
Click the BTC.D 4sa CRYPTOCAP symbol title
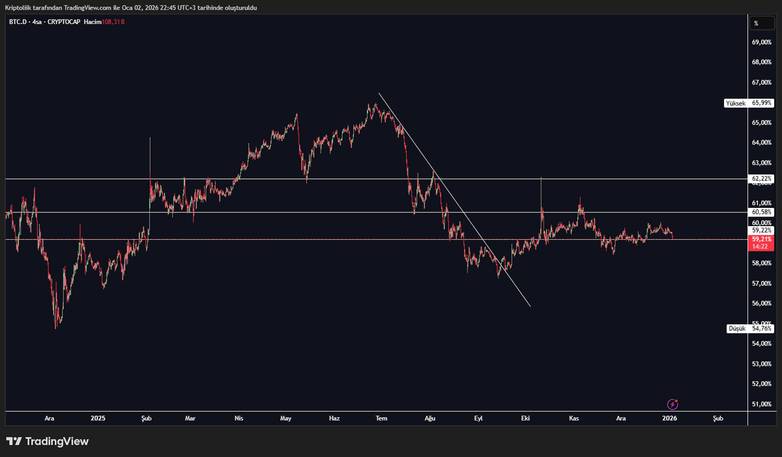[x=45, y=22]
